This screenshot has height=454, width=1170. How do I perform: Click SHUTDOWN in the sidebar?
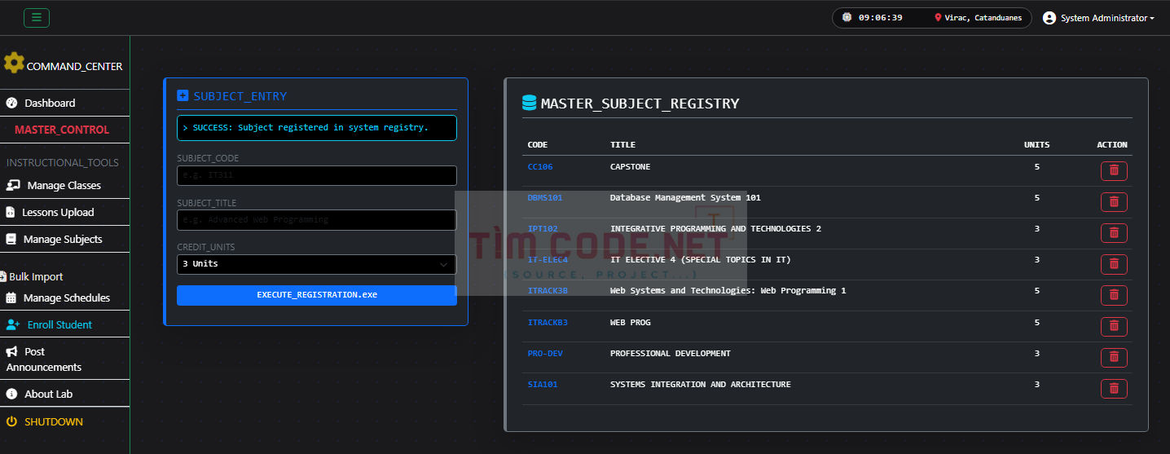[x=54, y=421]
